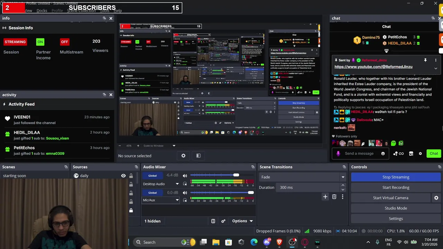Open the ReformedJinzu YouTube link
Viewport: 443px width, 249px height.
click(x=373, y=67)
